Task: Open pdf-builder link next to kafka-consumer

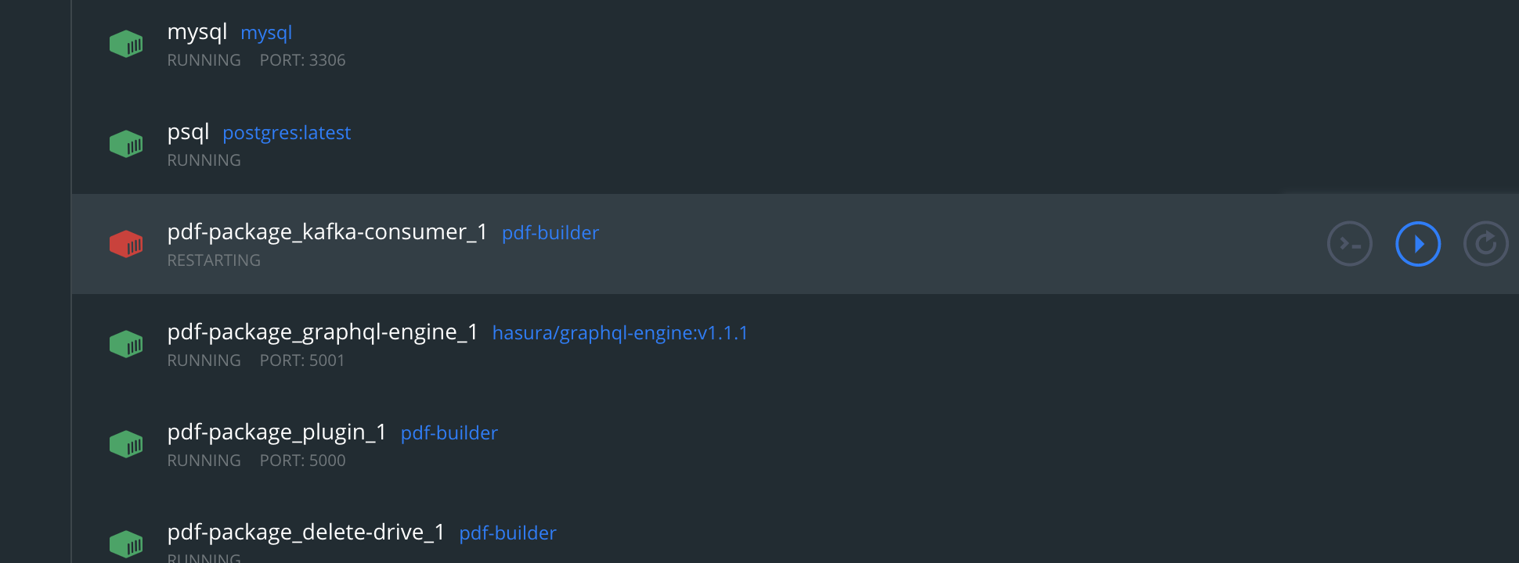Action: (x=550, y=233)
